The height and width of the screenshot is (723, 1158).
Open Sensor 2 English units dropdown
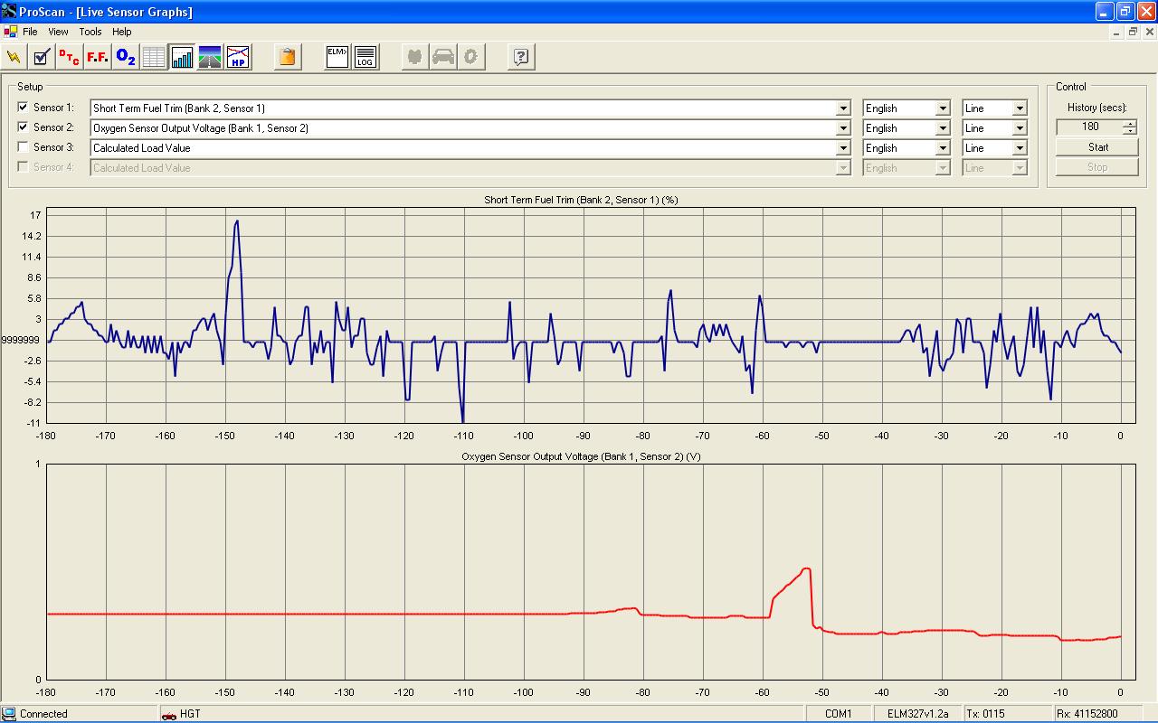[942, 128]
